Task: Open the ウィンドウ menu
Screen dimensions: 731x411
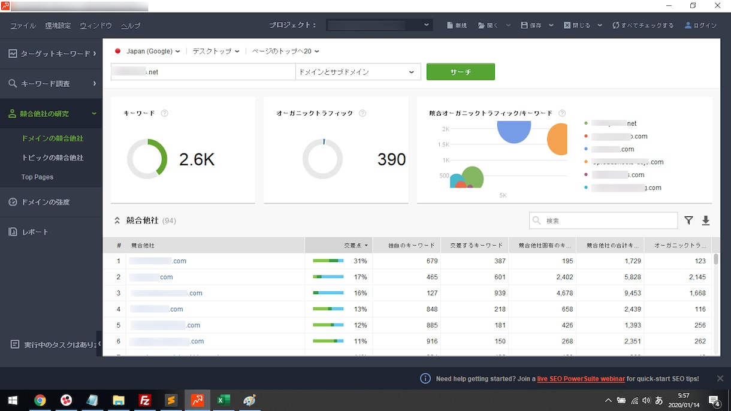Action: coord(96,26)
